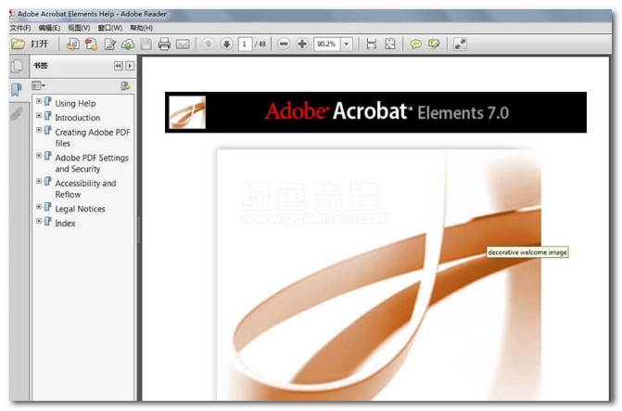Image resolution: width=622 pixels, height=411 pixels.
Task: Click the read mode expand arrows icon
Action: pyautogui.click(x=460, y=45)
